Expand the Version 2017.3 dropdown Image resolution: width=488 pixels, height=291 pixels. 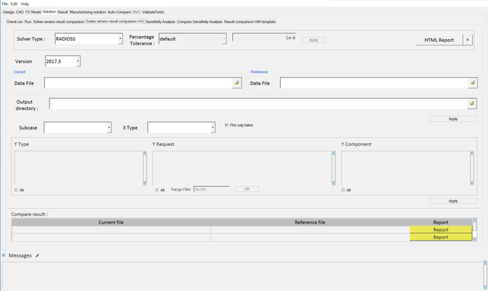[78, 61]
